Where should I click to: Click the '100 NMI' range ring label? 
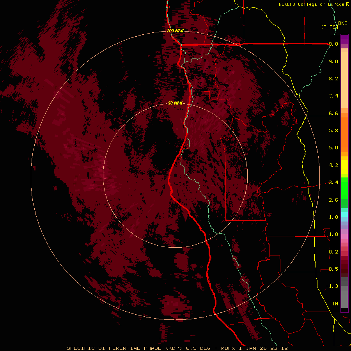click(175, 31)
